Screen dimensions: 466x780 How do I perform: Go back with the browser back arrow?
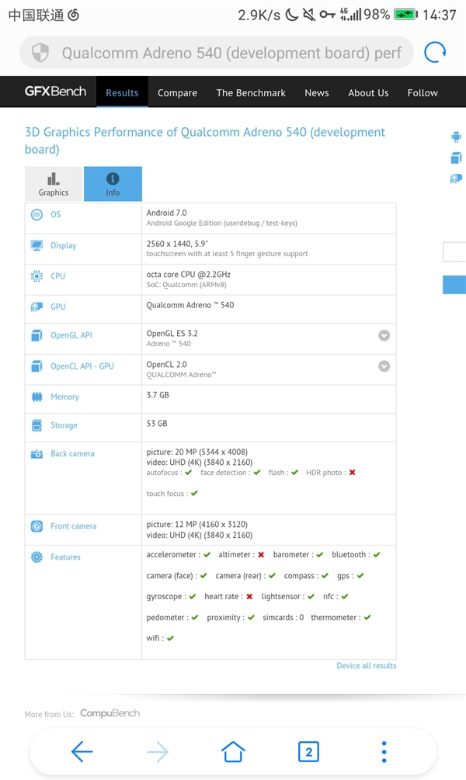click(82, 751)
